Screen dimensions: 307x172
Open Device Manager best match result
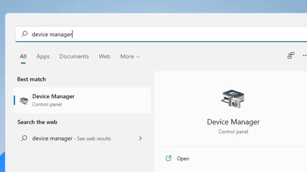click(x=82, y=100)
